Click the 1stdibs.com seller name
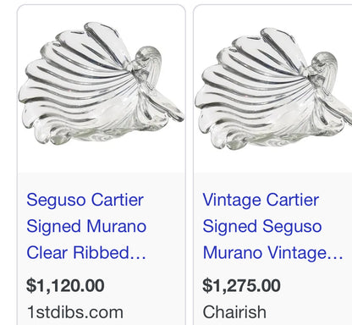 pos(75,312)
